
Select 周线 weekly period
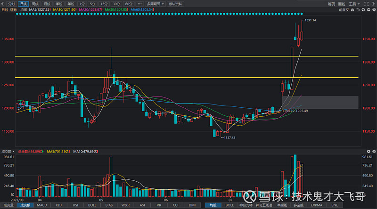(35, 4)
